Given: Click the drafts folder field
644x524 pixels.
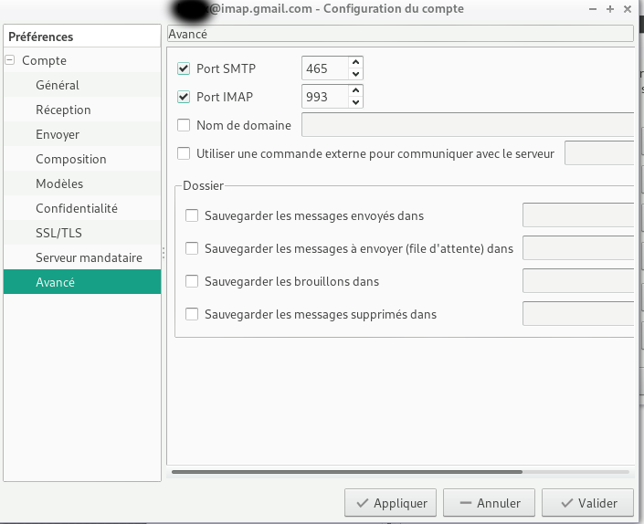Looking at the screenshot, I should [x=578, y=280].
